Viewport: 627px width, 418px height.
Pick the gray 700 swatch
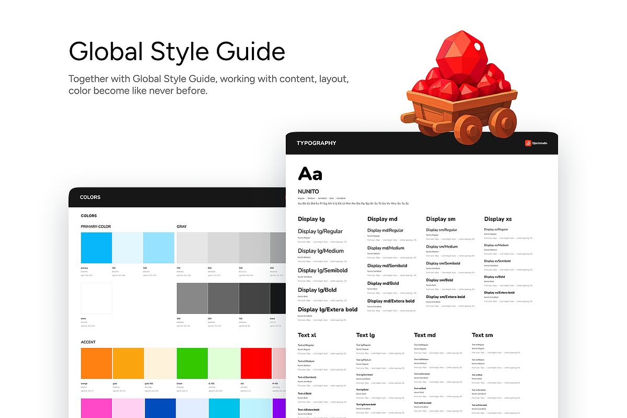[x=192, y=248]
